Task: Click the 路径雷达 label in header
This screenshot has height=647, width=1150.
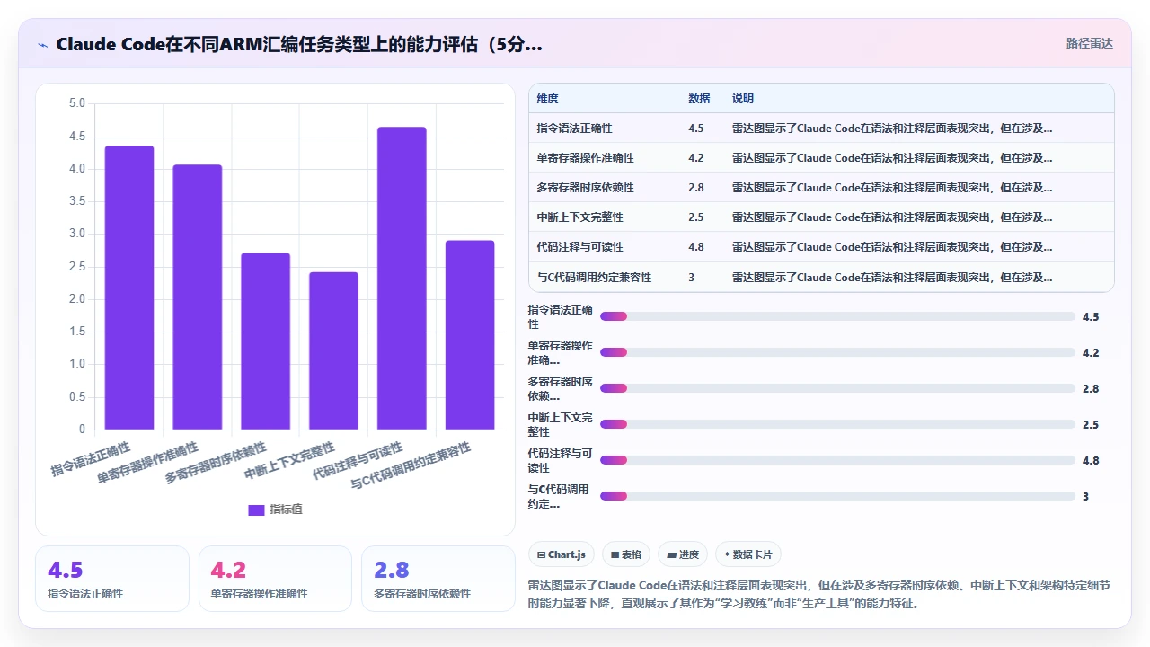Action: [x=1089, y=43]
